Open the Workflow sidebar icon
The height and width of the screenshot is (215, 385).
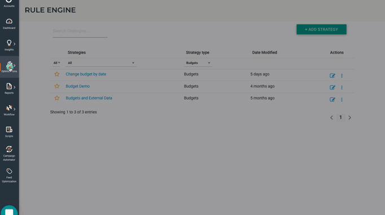pos(9,108)
